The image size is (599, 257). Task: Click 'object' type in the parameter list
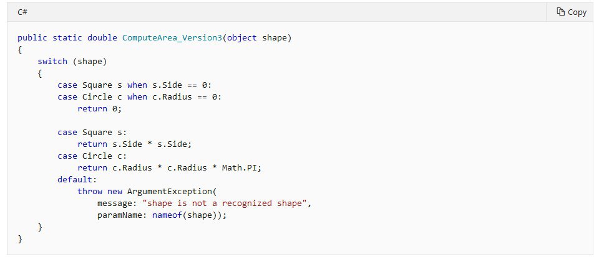[241, 38]
